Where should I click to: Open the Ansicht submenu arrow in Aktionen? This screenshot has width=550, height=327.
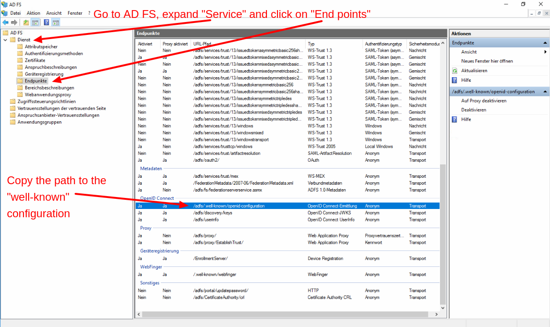545,52
